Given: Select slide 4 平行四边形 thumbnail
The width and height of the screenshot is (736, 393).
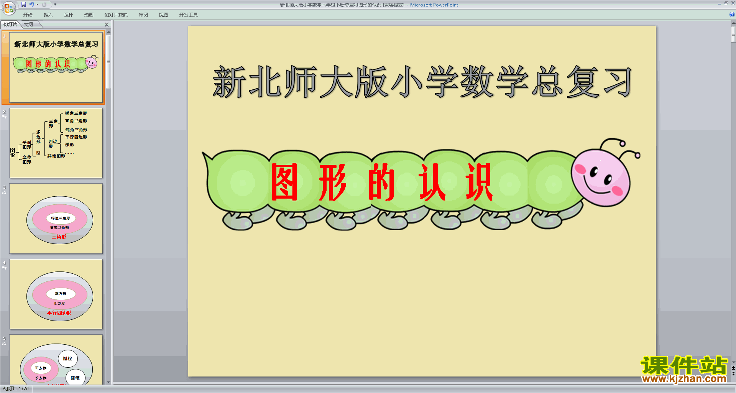Looking at the screenshot, I should [x=56, y=294].
